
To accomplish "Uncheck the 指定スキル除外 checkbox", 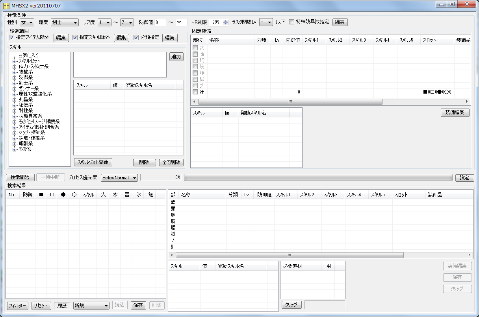I will click(x=75, y=38).
